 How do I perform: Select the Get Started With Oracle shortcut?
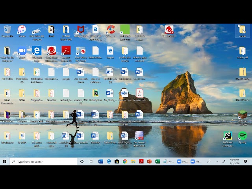139,139
